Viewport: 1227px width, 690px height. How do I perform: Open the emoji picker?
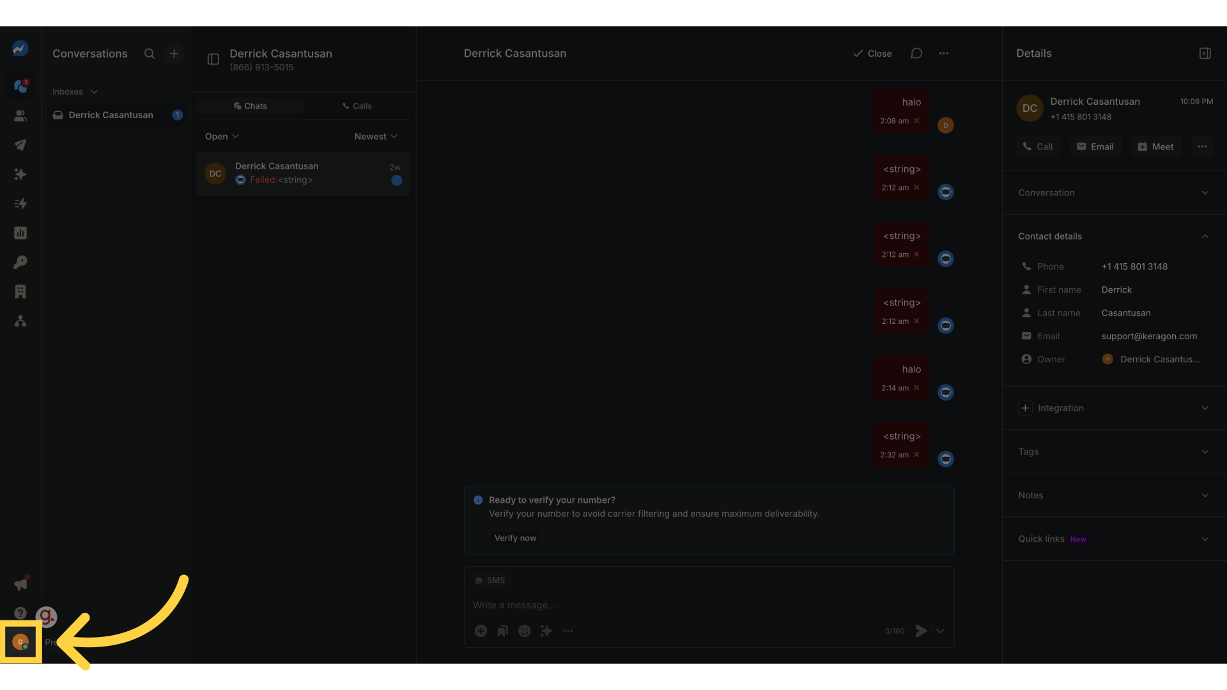coord(525,631)
